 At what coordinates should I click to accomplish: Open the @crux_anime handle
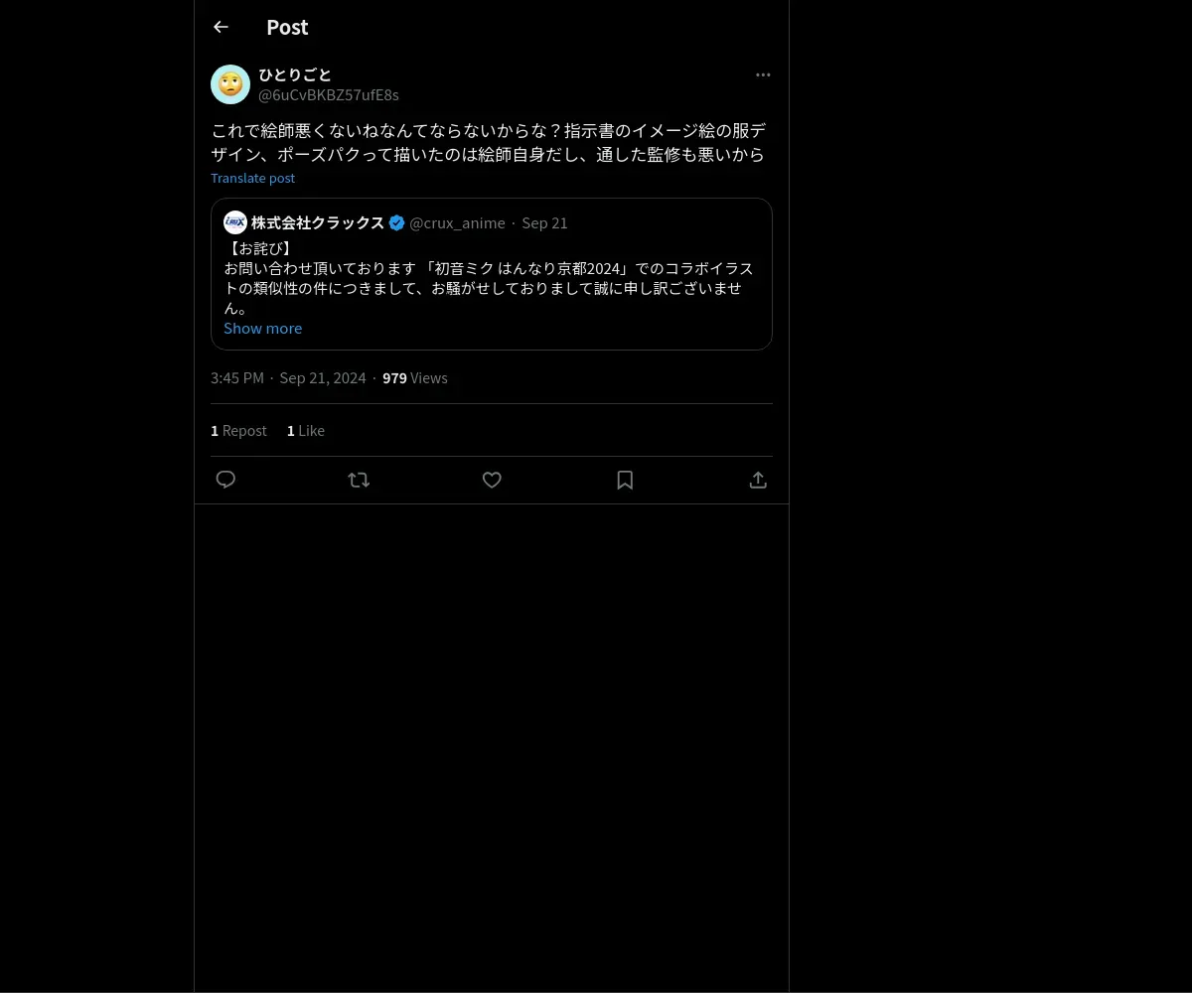(457, 222)
